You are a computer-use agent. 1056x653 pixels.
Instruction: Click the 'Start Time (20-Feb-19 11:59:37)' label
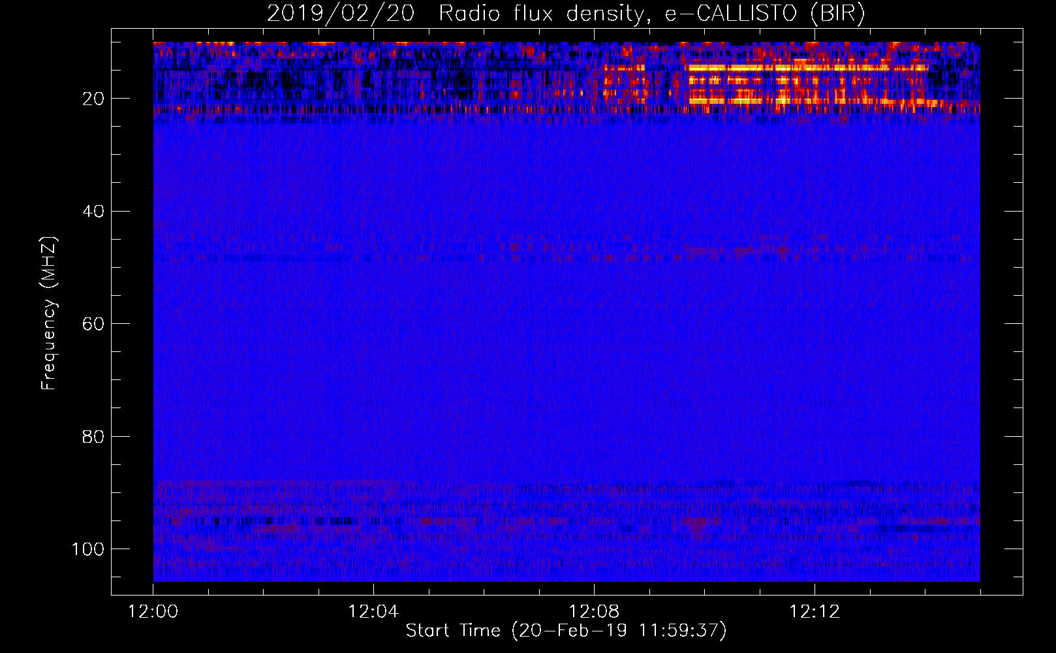click(567, 631)
